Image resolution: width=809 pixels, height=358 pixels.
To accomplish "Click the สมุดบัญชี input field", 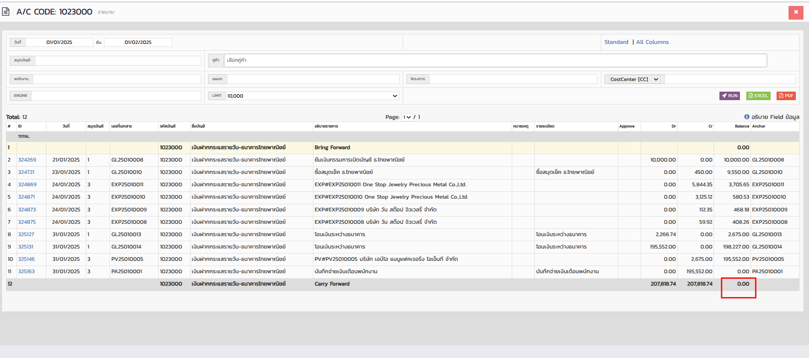I will [118, 61].
